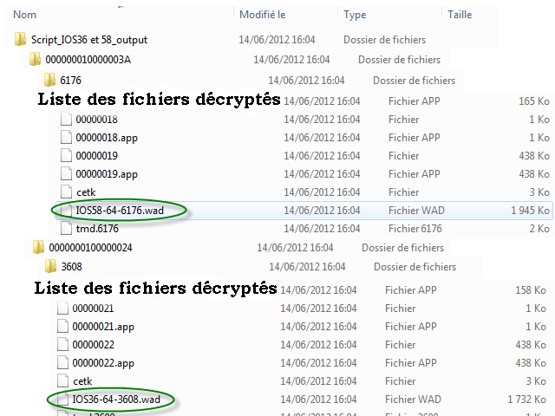
Task: Click the 158 Ko size value
Action: click(x=531, y=290)
